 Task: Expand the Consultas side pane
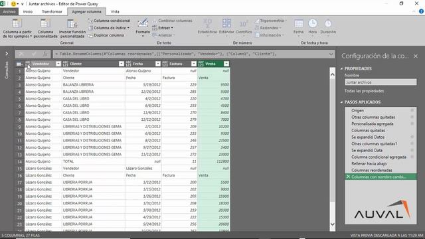click(7, 54)
